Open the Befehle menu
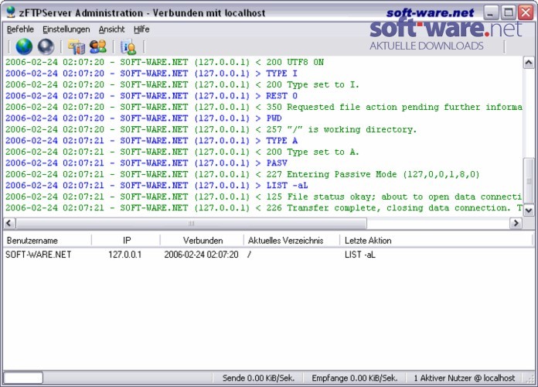This screenshot has width=538, height=387. (20, 29)
